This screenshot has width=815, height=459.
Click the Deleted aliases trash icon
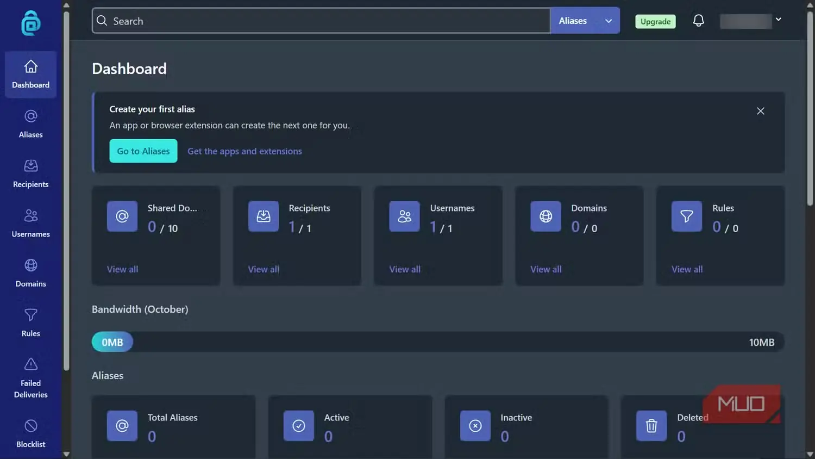point(651,426)
